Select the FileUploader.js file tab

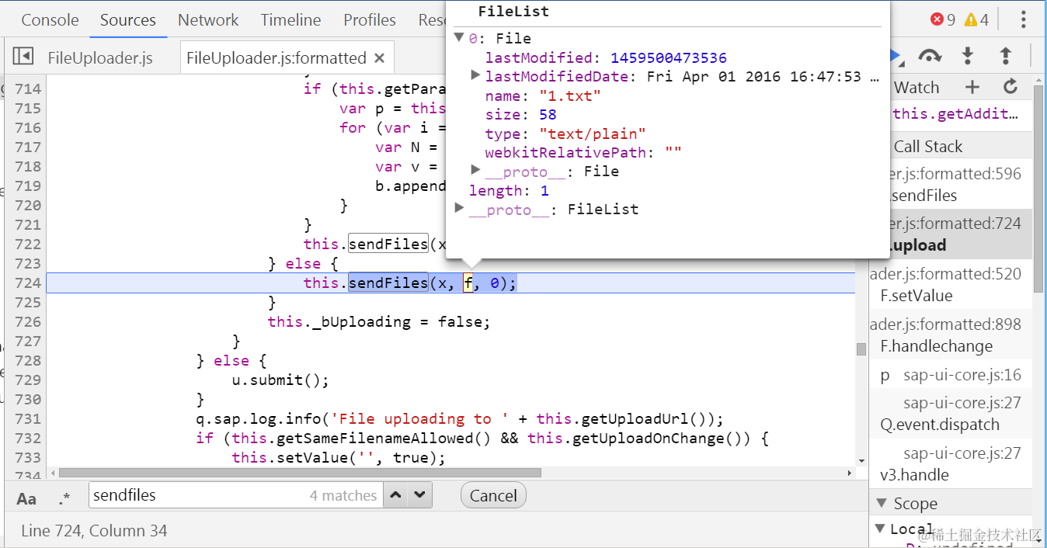tap(100, 57)
